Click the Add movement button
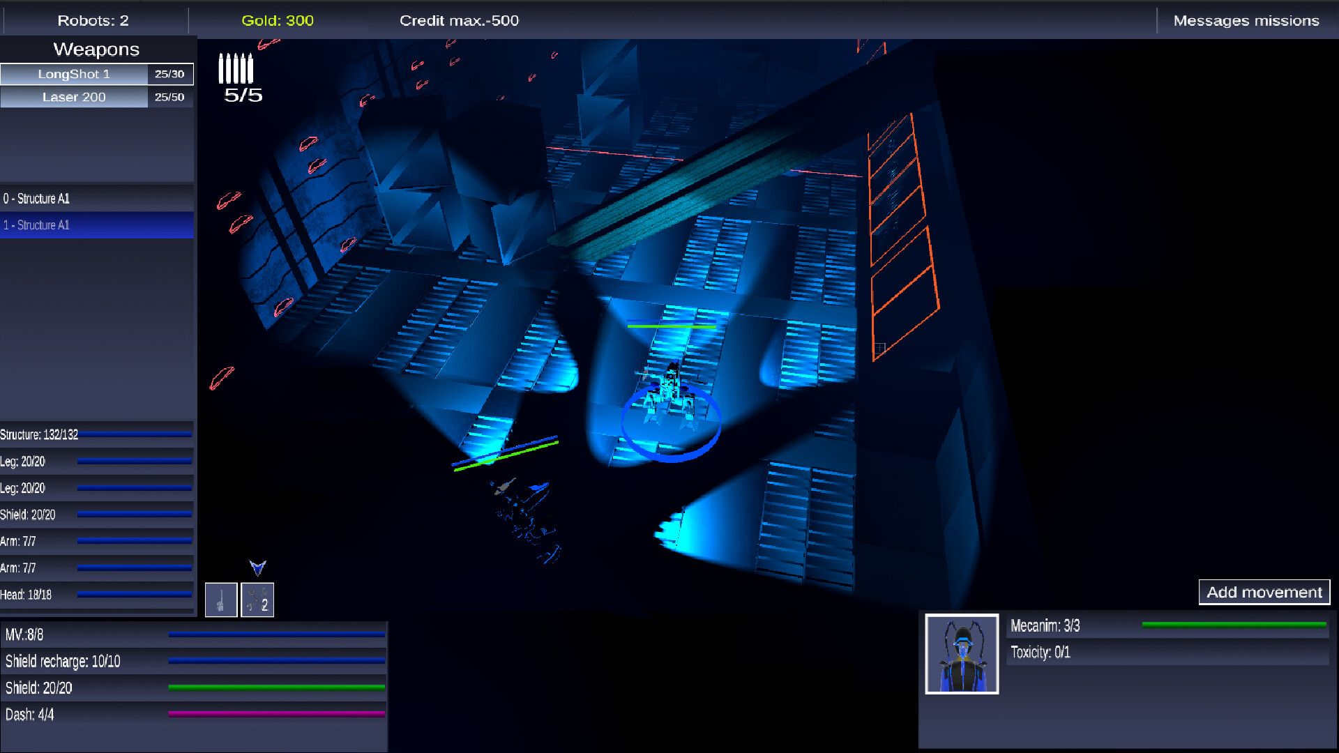 tap(1264, 592)
